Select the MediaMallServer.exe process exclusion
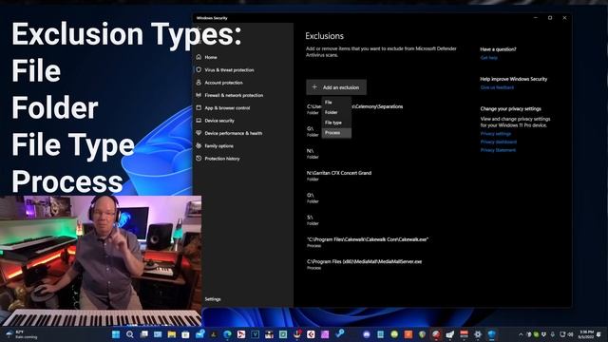The height and width of the screenshot is (342, 608). click(364, 264)
